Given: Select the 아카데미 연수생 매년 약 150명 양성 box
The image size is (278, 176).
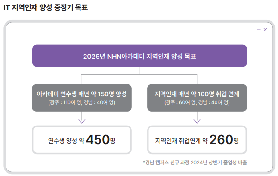Looking at the screenshot, I should (82, 98).
